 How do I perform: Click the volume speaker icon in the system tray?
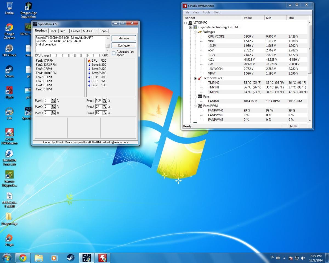click(303, 258)
